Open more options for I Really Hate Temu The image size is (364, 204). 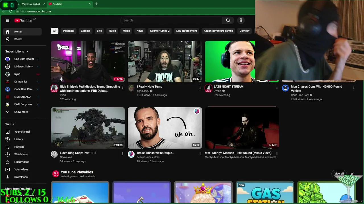click(x=200, y=87)
